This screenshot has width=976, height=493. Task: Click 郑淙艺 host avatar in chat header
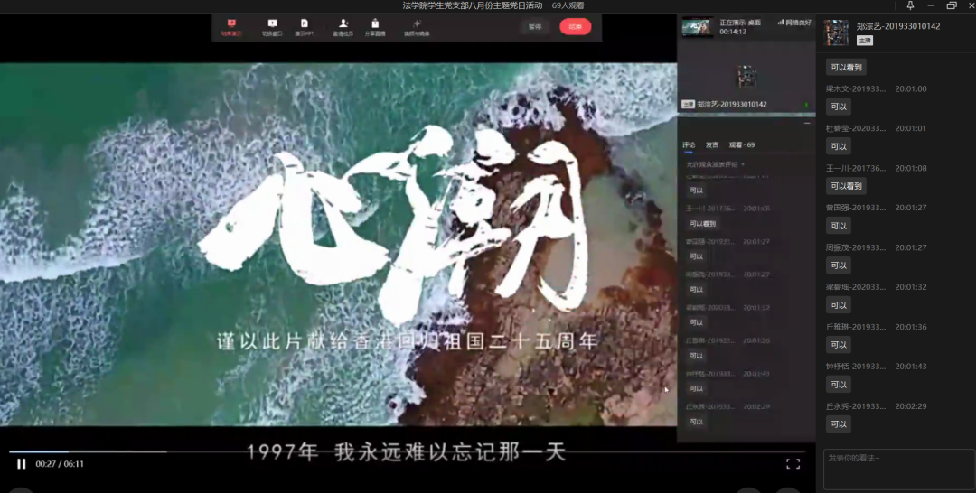click(x=836, y=33)
